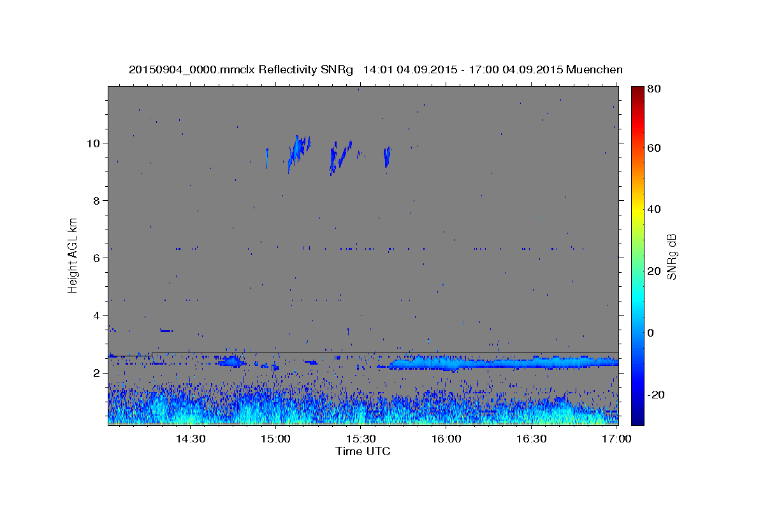Click the 15:00 time tick label

pyautogui.click(x=275, y=439)
